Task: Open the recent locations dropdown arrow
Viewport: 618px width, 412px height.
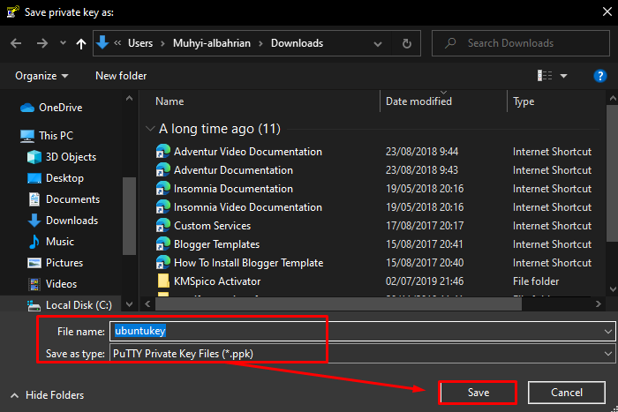Action: pos(63,43)
